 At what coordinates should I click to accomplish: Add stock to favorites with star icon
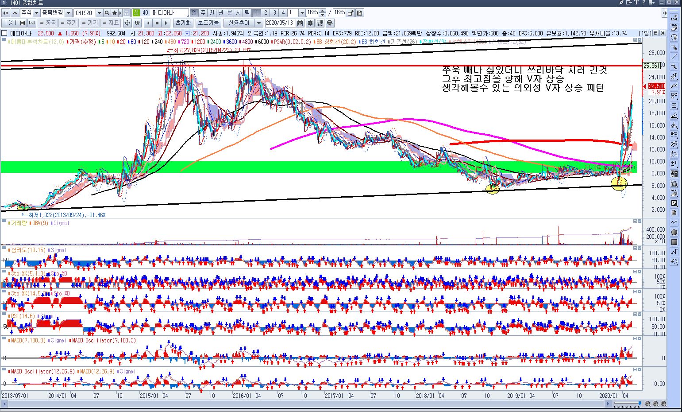click(115, 13)
